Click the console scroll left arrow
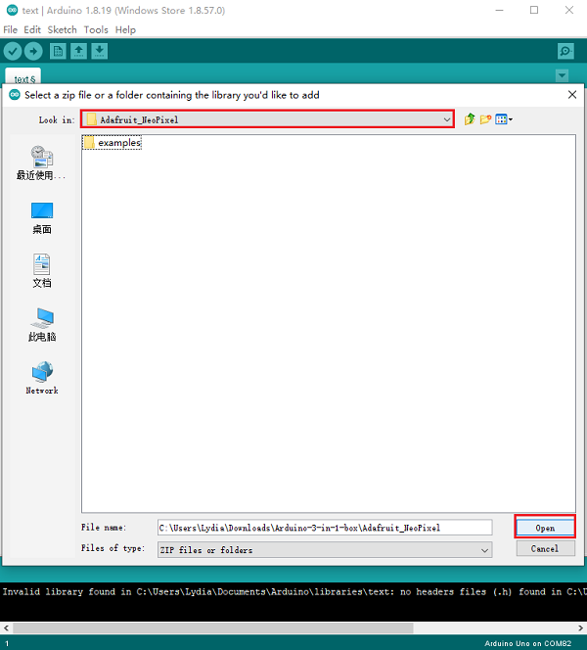This screenshot has width=587, height=650. 6,627
